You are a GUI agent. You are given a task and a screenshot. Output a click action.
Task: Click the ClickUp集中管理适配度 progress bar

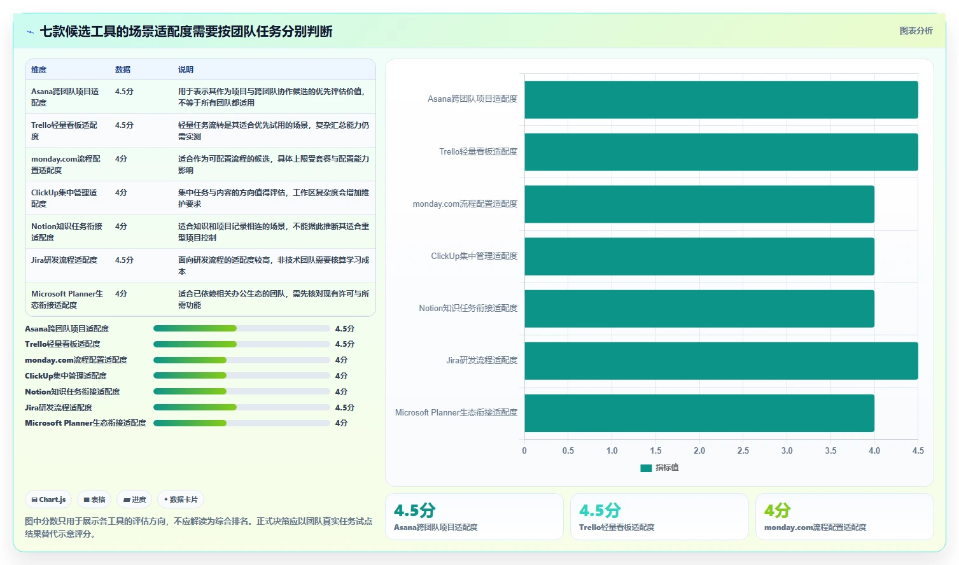click(242, 375)
